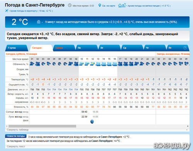This screenshot has width=193, height=151.
Task: Collapse news text via Свернуть текст
Action: point(16,146)
